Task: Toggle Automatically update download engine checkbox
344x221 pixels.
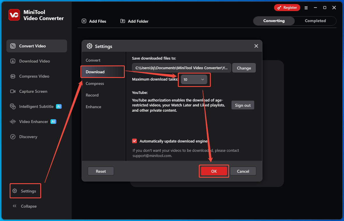Action: pyautogui.click(x=134, y=141)
